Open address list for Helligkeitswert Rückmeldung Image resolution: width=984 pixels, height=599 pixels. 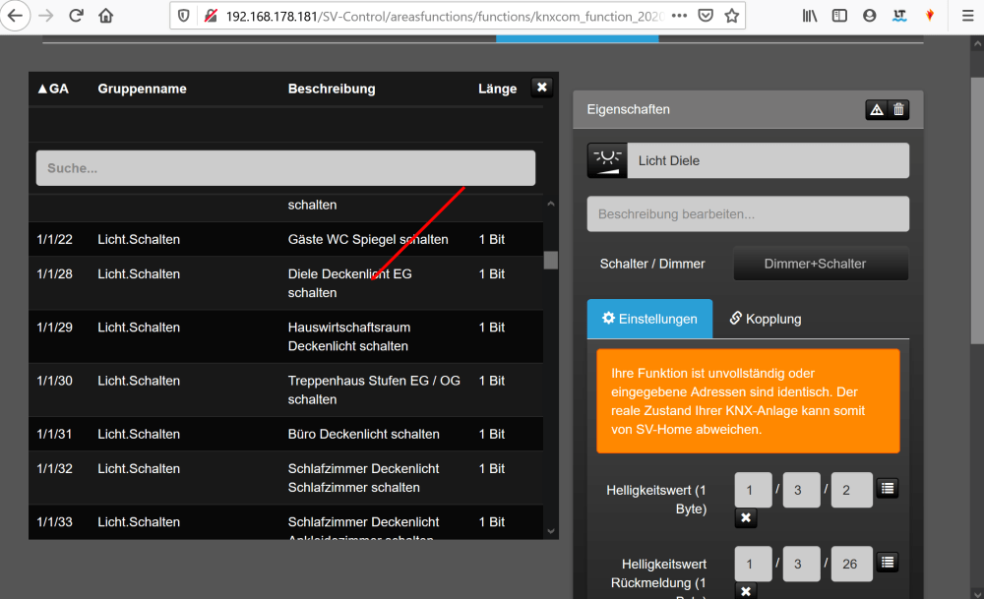(x=888, y=562)
